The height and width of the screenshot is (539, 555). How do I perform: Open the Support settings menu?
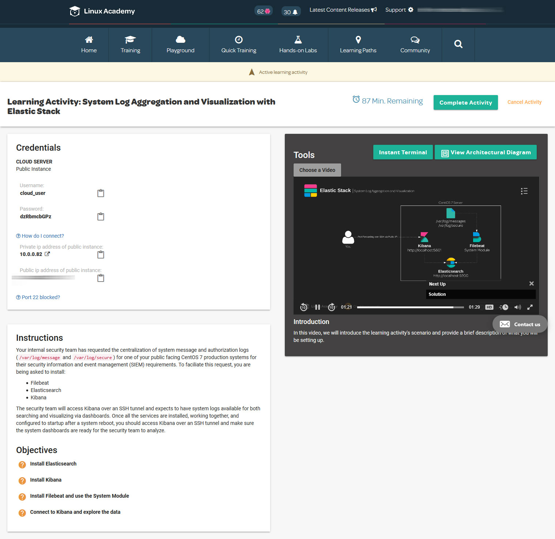point(399,10)
